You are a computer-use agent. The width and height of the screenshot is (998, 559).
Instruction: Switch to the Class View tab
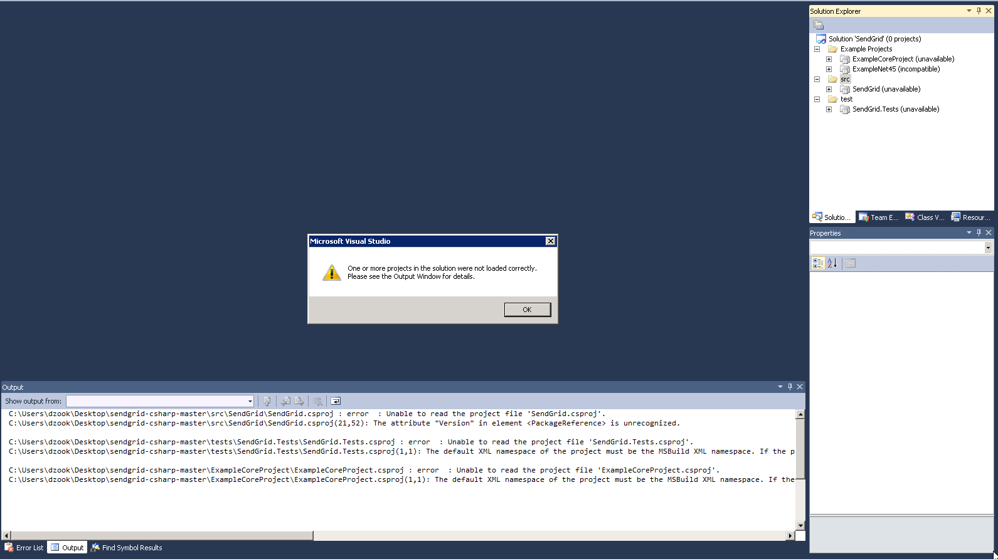pyautogui.click(x=925, y=217)
